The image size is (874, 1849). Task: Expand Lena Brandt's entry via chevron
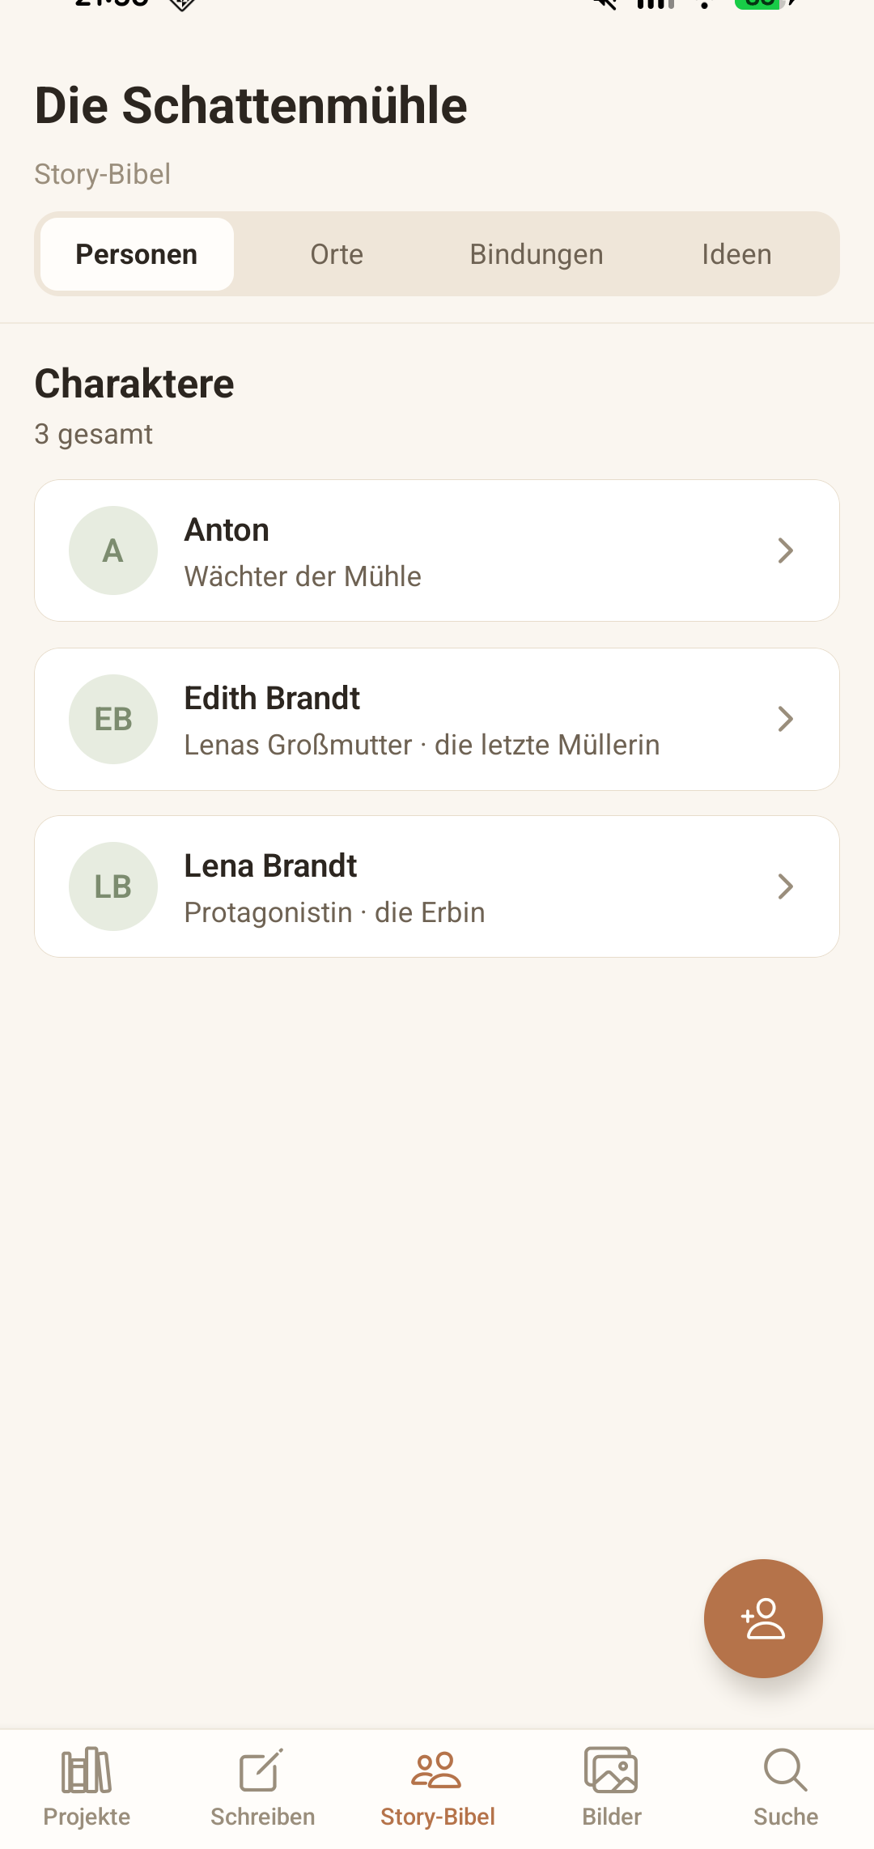click(x=785, y=886)
